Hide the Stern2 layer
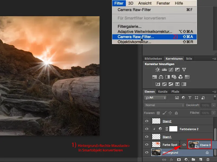This screenshot has width=217, height=162. (147, 121)
